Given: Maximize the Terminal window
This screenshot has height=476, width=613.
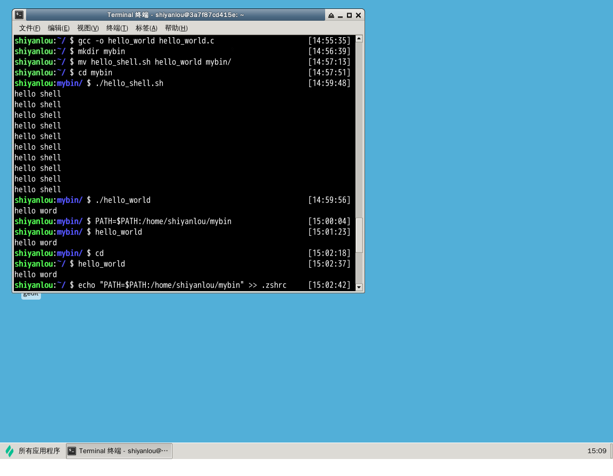Looking at the screenshot, I should (x=349, y=15).
